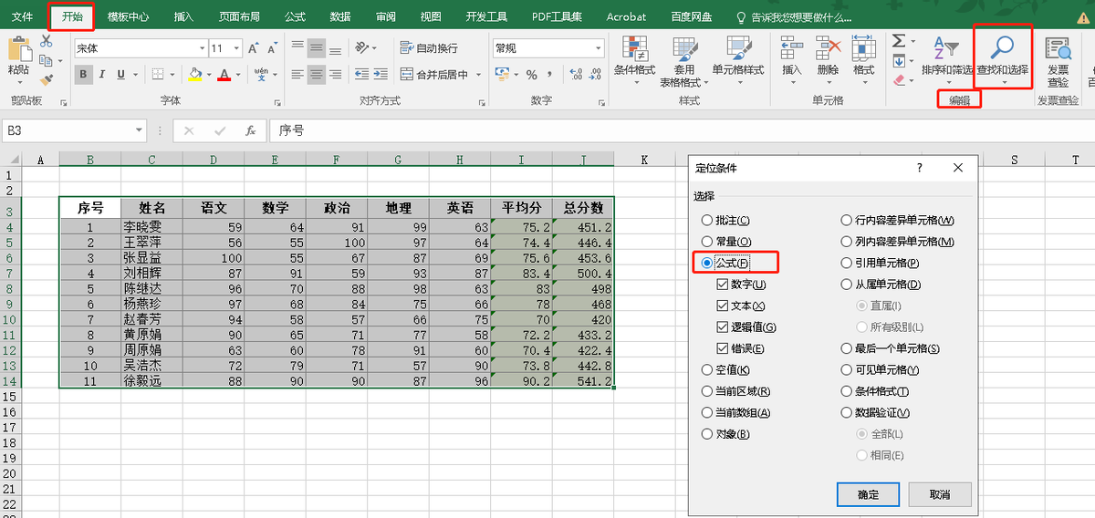Click the Format Painter brush icon
Viewport: 1095px width, 518px height.
[47, 81]
